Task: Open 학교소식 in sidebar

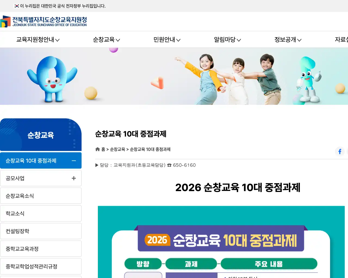Action: (x=41, y=213)
